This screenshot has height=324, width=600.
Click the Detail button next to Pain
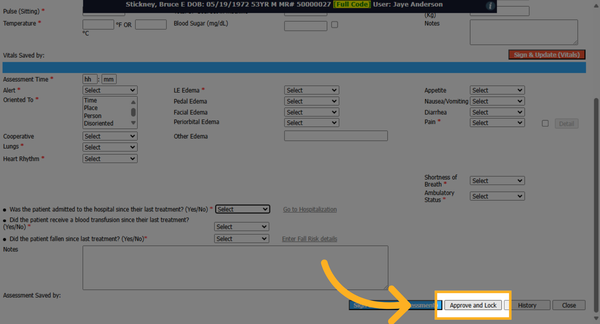tap(566, 124)
